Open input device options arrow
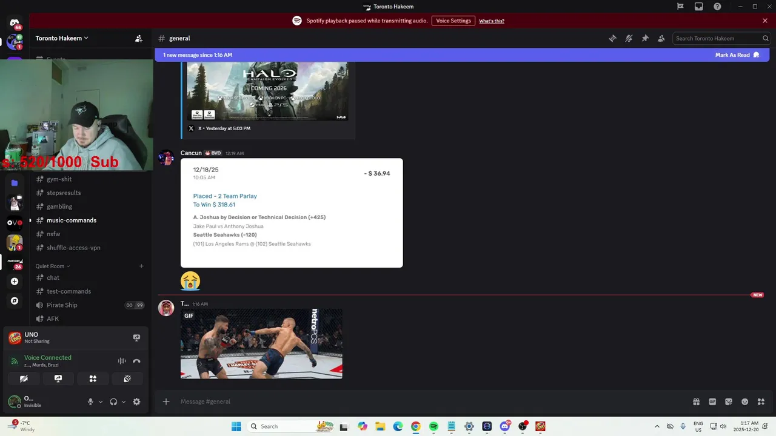 101,401
